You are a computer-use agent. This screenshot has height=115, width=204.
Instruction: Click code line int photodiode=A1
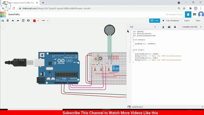point(142,34)
